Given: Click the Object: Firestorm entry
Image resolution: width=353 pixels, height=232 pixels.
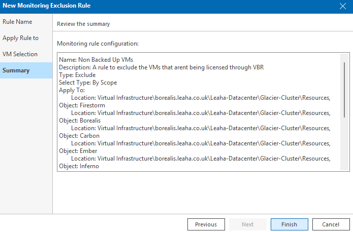Looking at the screenshot, I should coord(82,105).
